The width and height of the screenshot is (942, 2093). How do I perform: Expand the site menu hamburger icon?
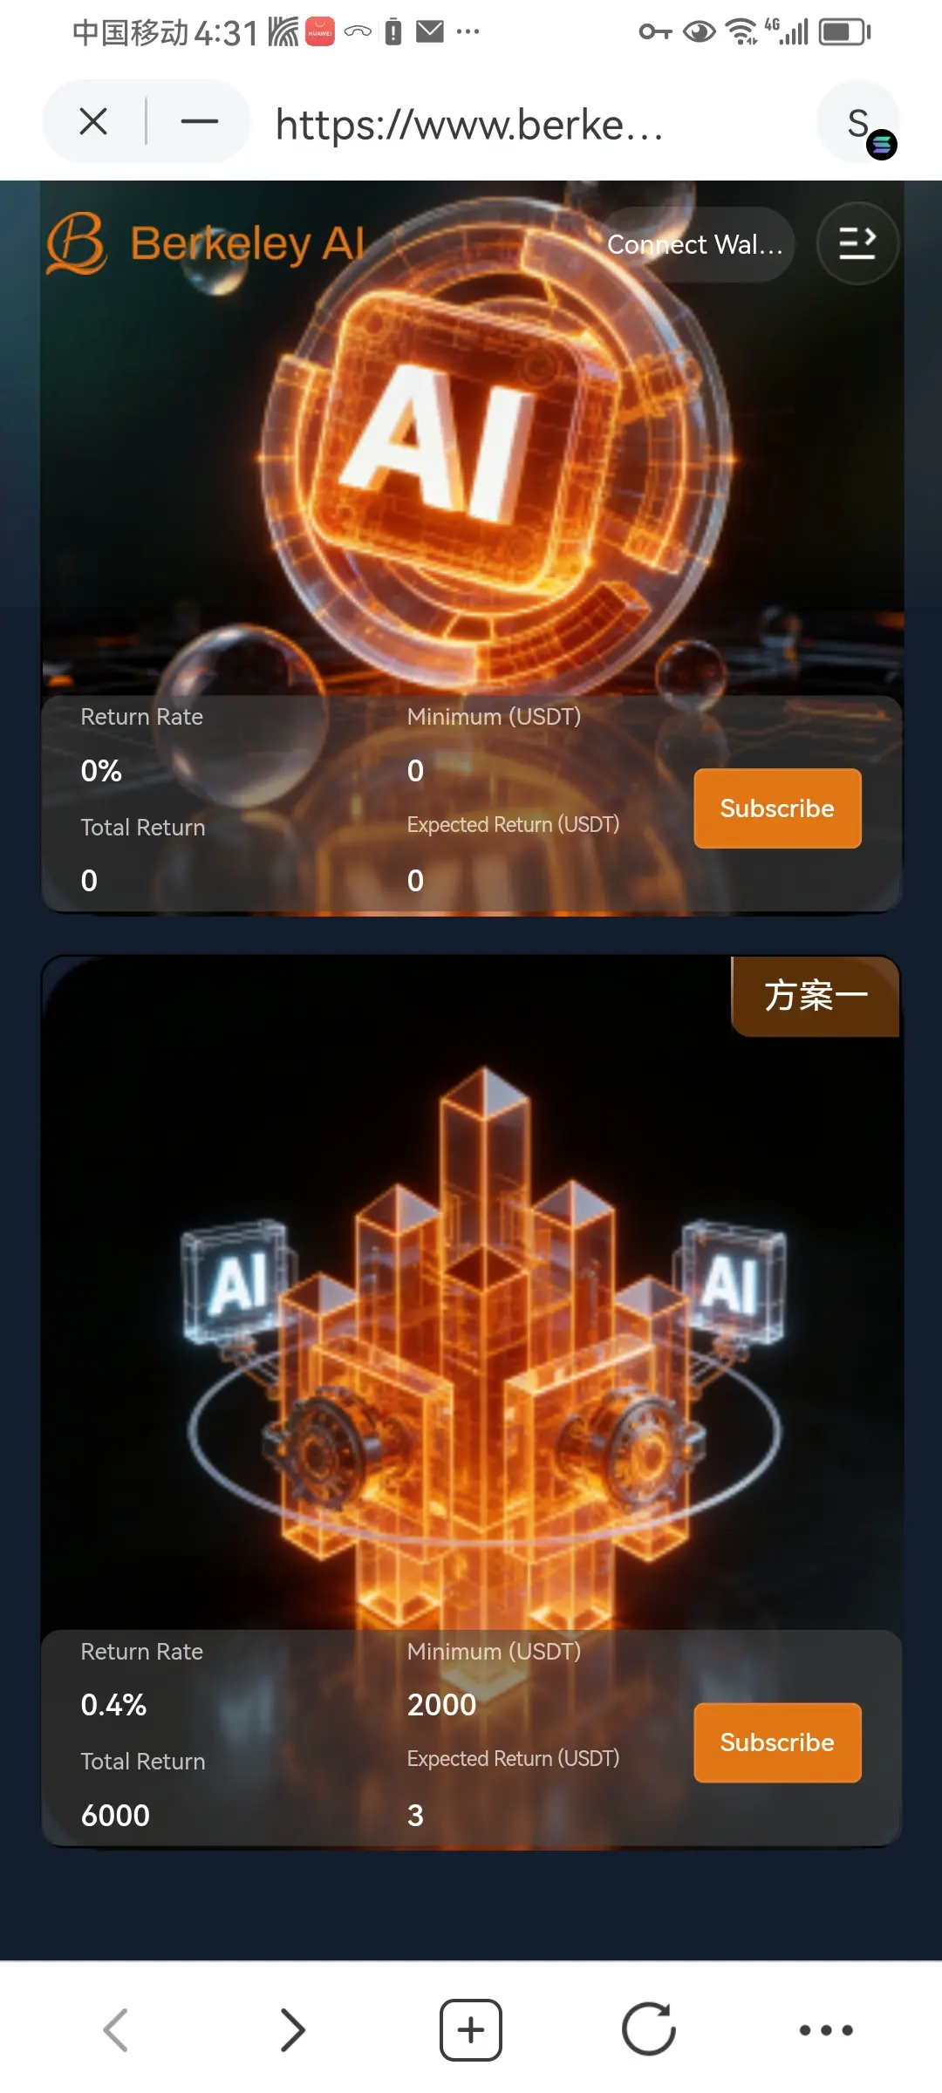857,243
